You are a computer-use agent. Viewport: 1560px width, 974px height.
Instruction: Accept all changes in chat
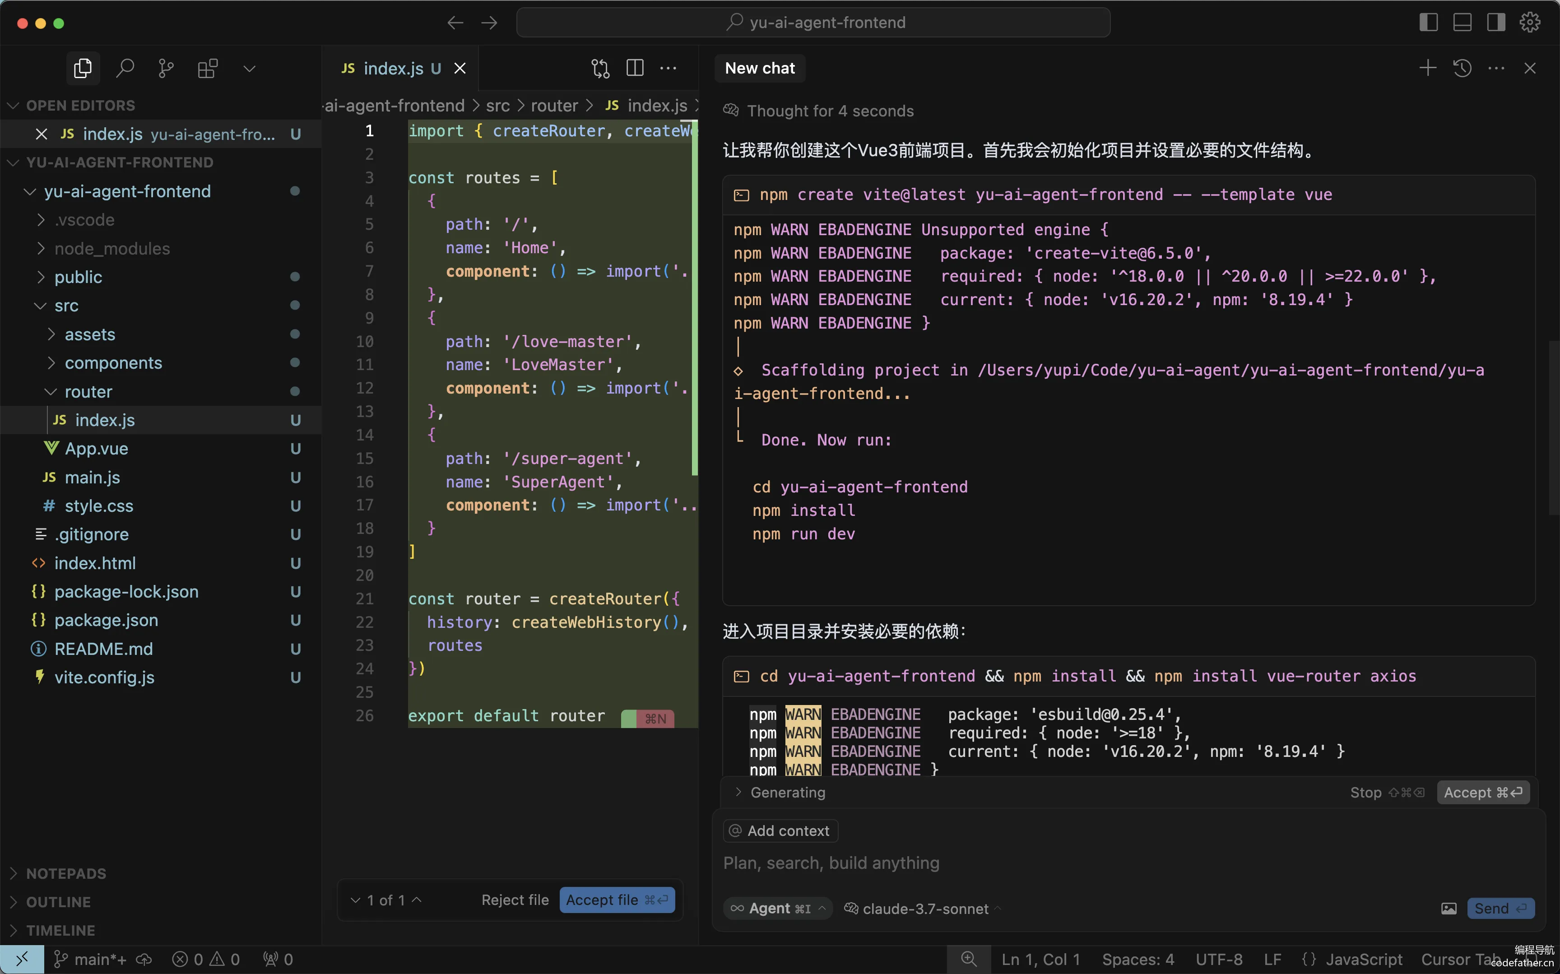point(1483,793)
